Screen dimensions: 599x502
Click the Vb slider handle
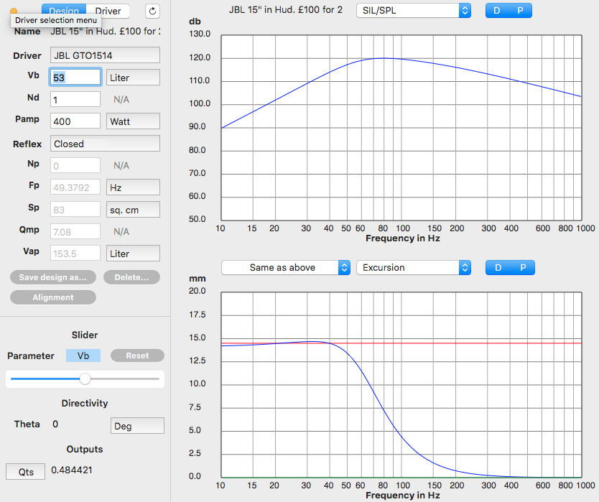coord(85,379)
